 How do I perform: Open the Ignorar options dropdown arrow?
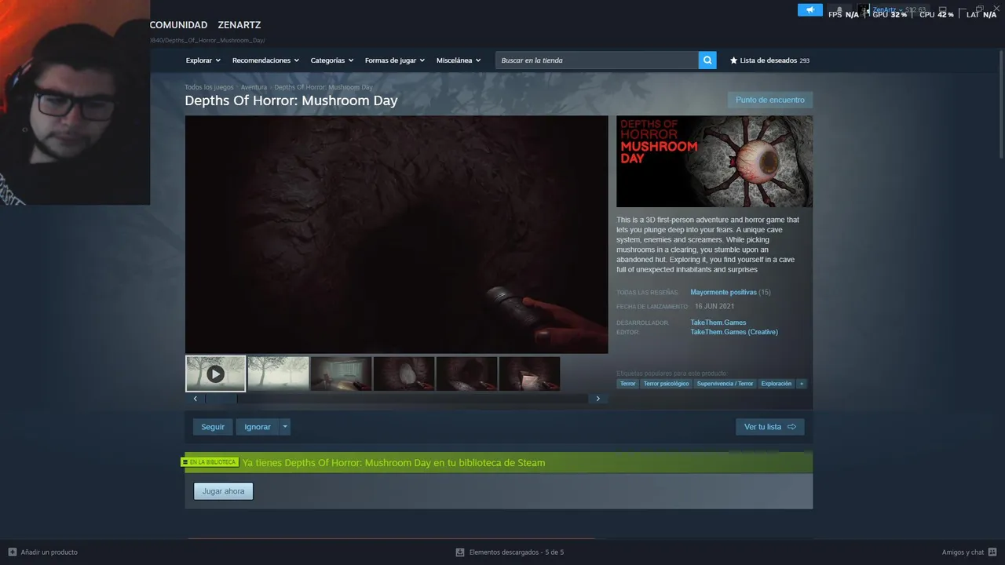(x=285, y=427)
